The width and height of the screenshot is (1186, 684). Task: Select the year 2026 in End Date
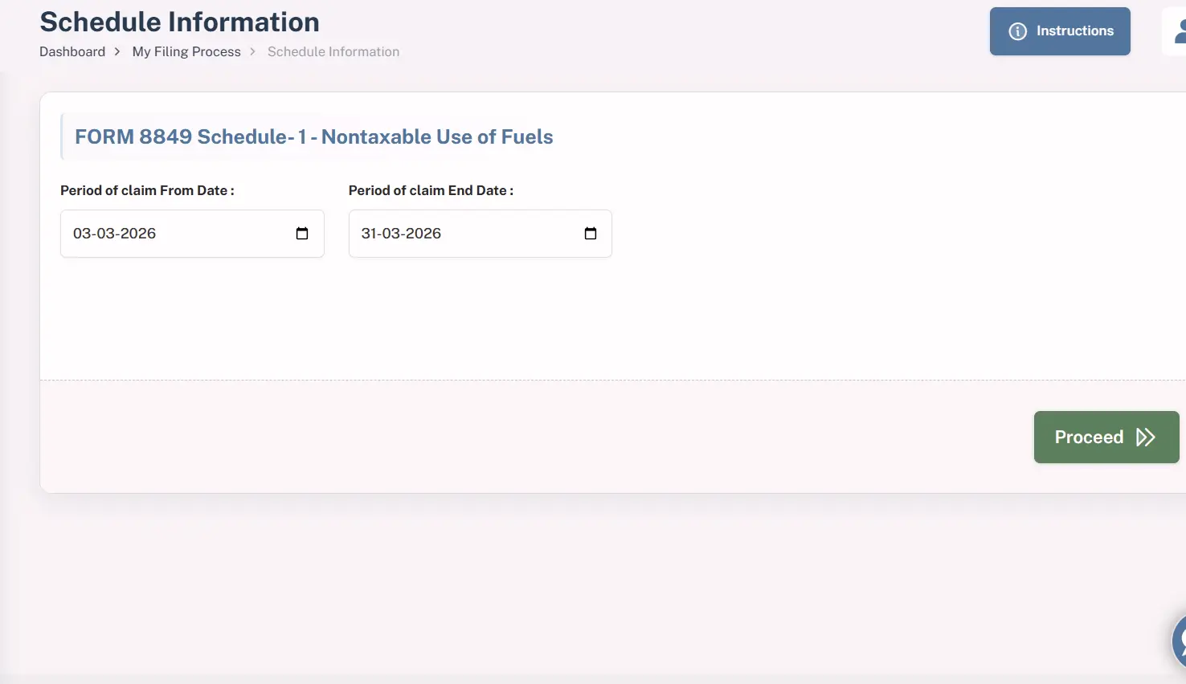[x=423, y=234]
